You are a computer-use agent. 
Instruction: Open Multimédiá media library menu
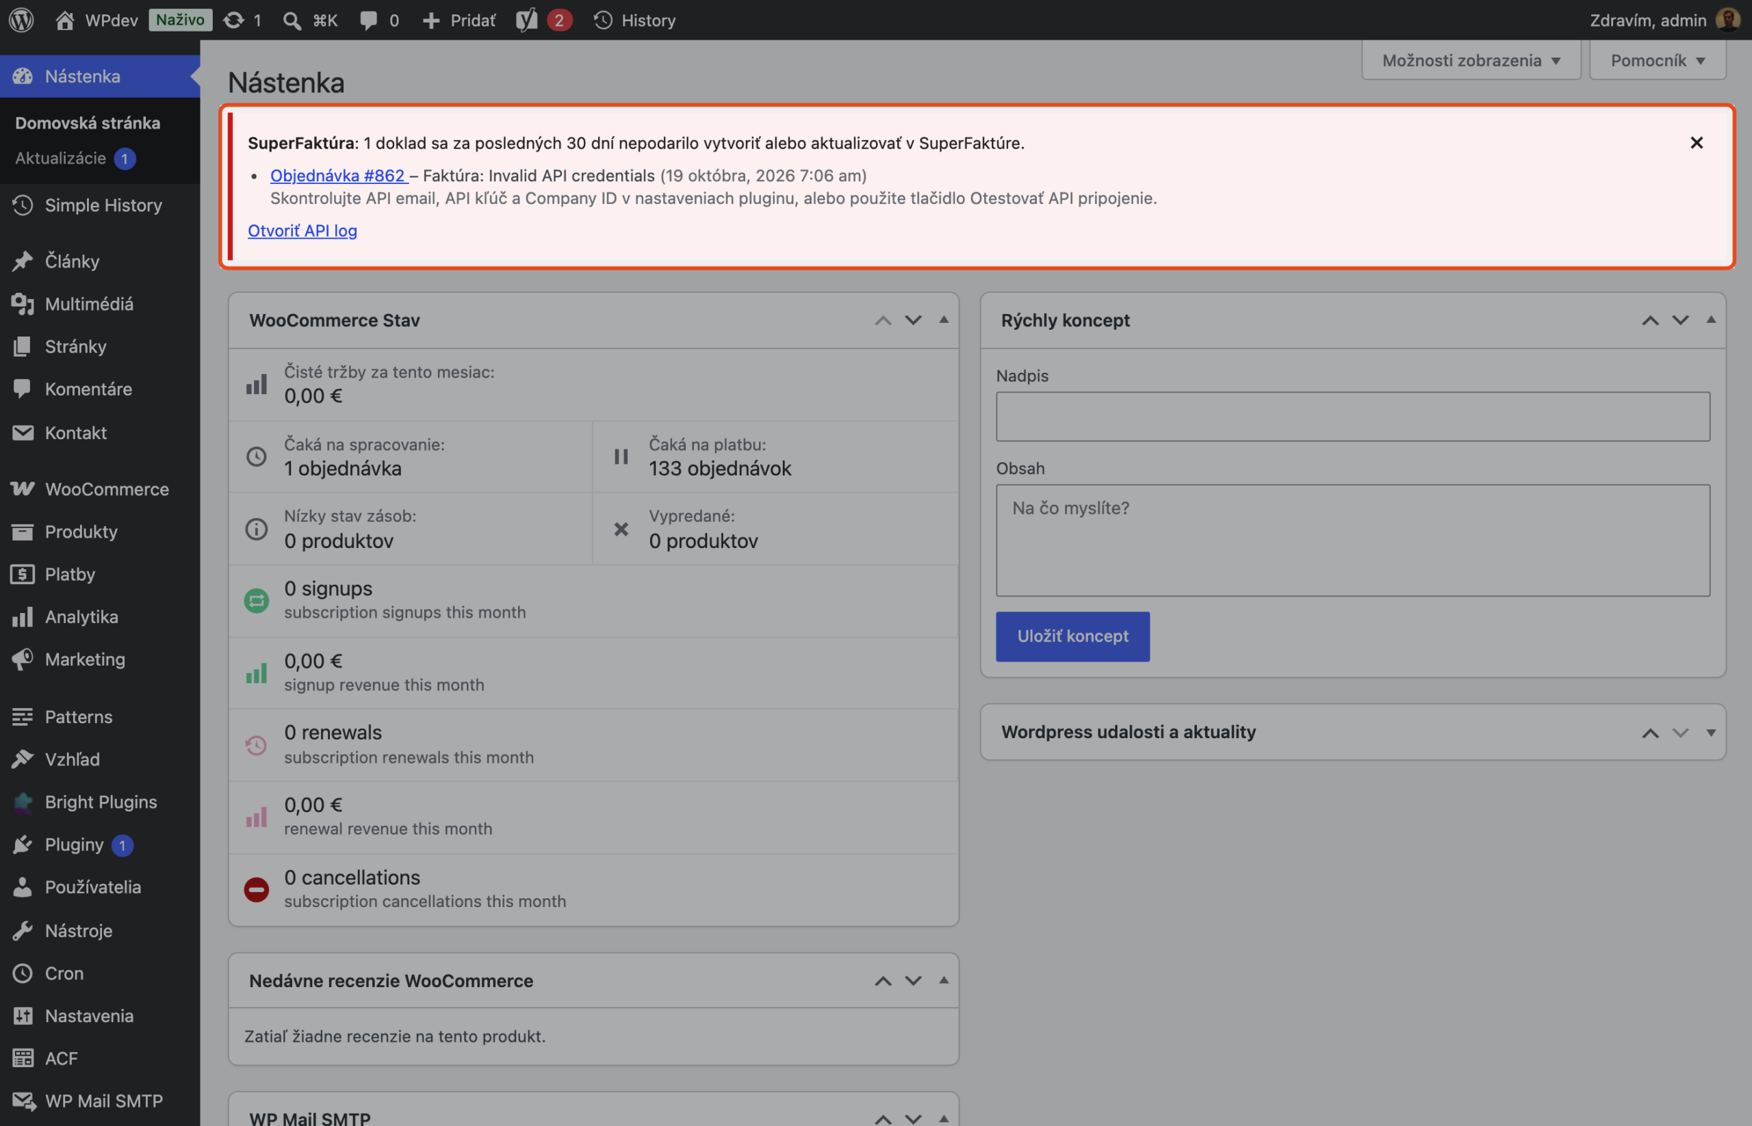click(100, 304)
